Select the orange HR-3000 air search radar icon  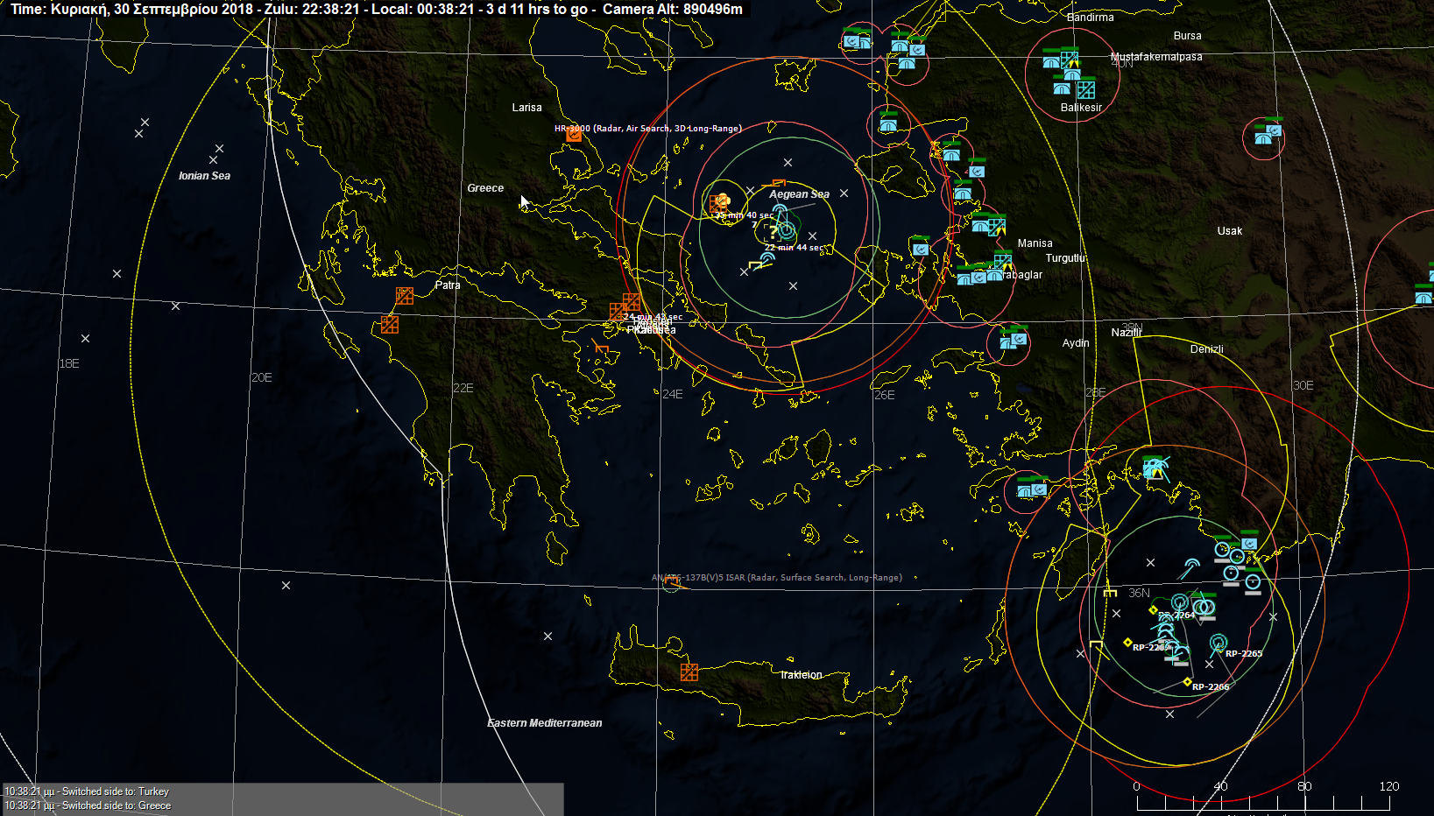tap(574, 135)
